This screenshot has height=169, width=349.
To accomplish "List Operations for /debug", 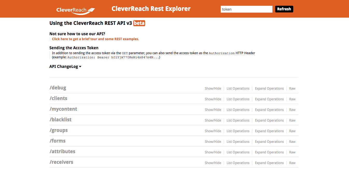I will 238,88.
